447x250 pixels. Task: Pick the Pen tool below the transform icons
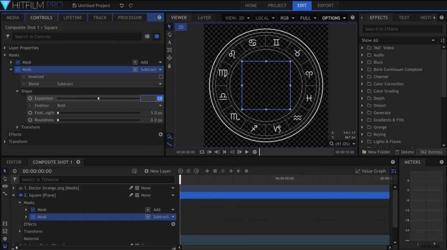pos(169,66)
